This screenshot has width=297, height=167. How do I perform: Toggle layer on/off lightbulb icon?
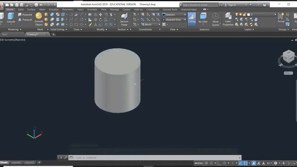(237, 14)
